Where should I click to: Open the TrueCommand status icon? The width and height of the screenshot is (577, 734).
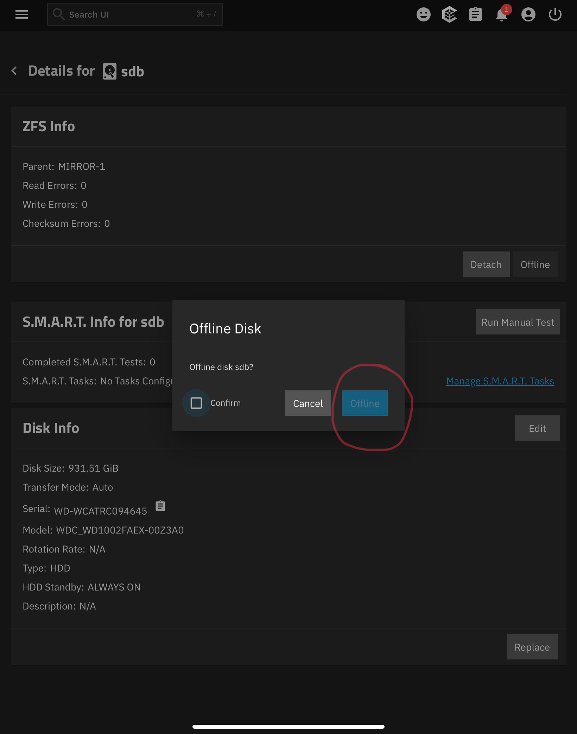[449, 14]
